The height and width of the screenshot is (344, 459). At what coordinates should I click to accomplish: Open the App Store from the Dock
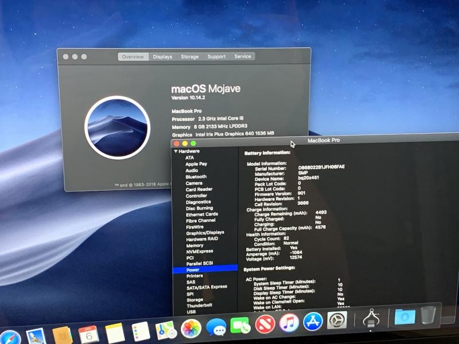313,322
